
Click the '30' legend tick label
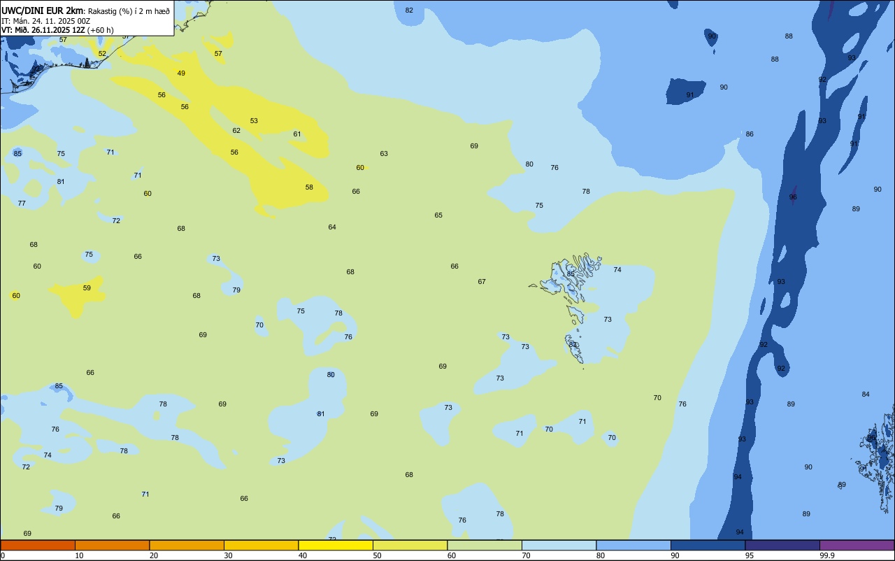[x=228, y=555]
